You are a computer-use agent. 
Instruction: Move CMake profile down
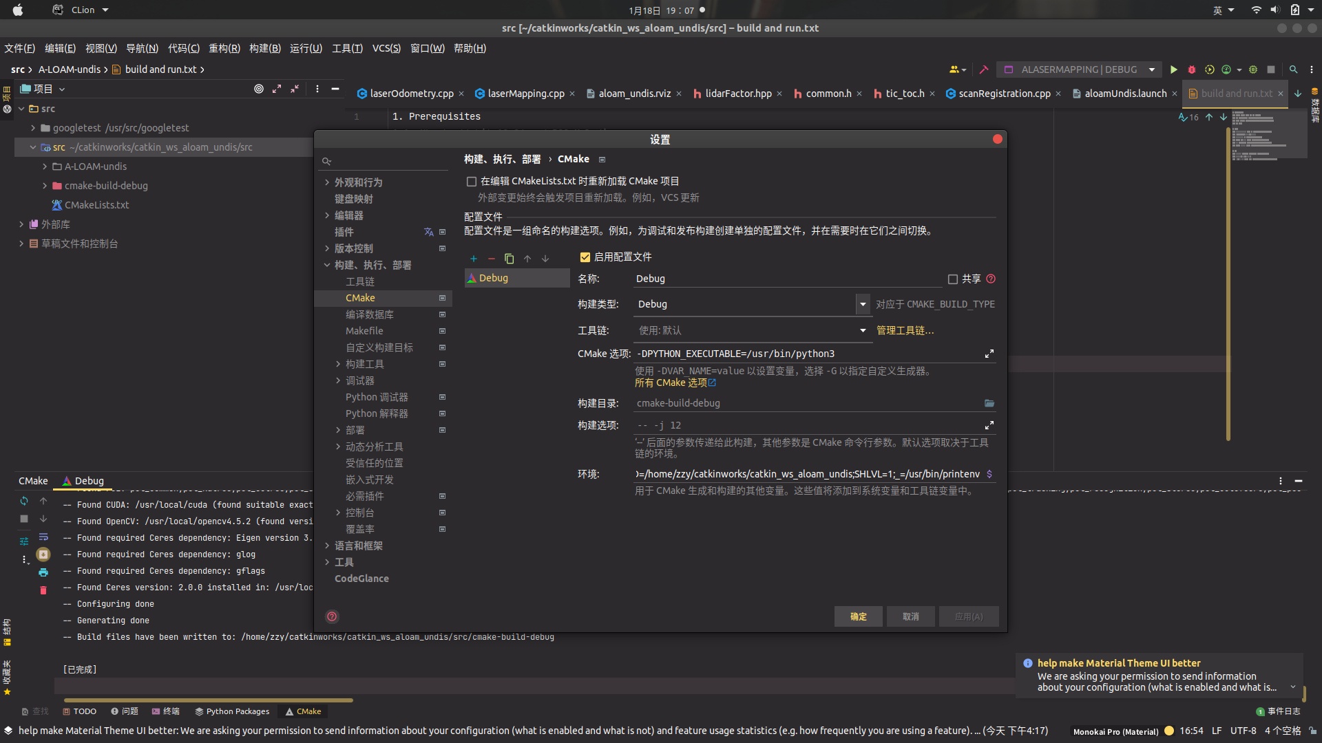pyautogui.click(x=545, y=259)
